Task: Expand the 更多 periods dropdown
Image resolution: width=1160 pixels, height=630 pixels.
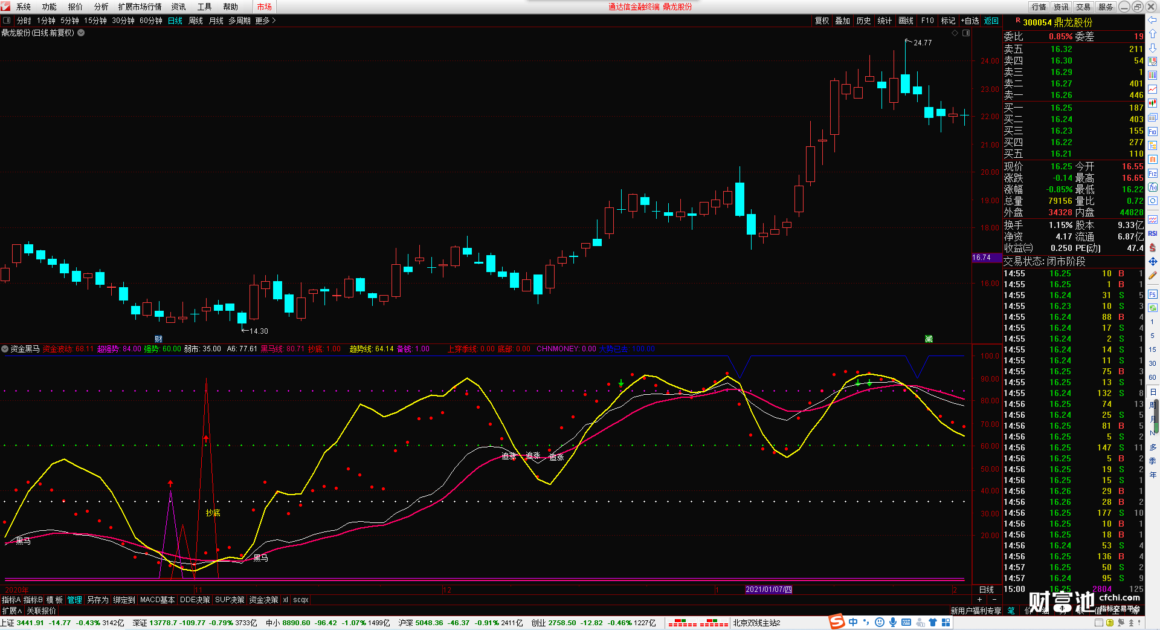Action: coord(265,21)
